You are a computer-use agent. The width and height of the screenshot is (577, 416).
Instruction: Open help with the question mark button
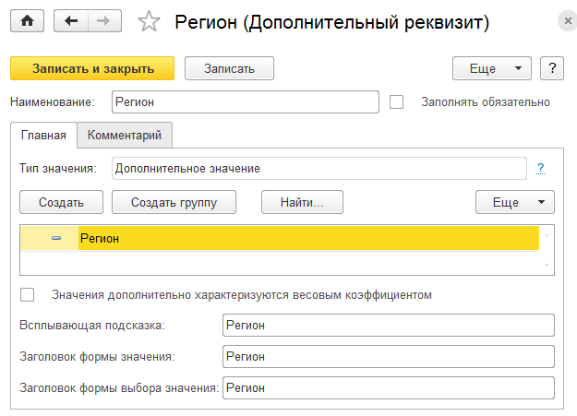pyautogui.click(x=551, y=68)
